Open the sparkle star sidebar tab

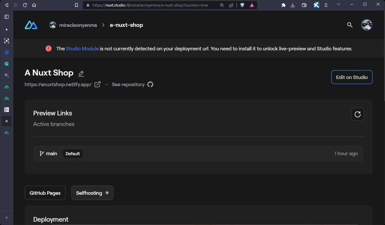click(7, 75)
